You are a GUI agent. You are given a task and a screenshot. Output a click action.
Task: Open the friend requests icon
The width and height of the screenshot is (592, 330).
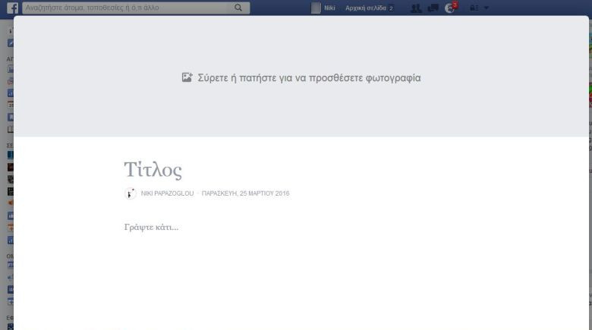pos(416,8)
